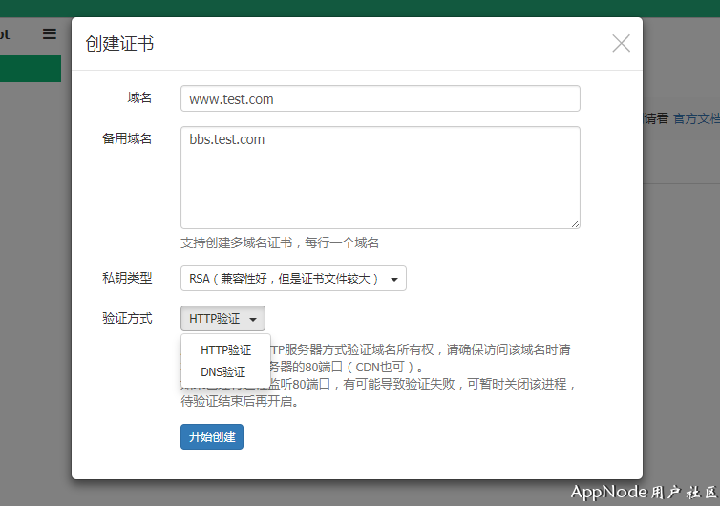The width and height of the screenshot is (720, 506).
Task: Click the AppNode 用户社区 watermark
Action: tap(643, 492)
